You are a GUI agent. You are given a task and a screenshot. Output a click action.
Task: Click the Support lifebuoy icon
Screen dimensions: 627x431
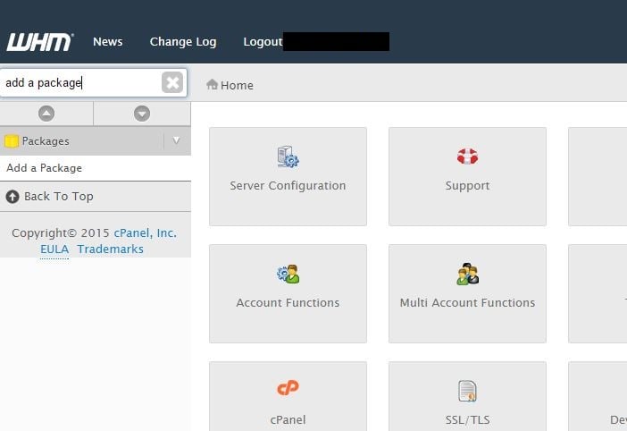(x=467, y=156)
